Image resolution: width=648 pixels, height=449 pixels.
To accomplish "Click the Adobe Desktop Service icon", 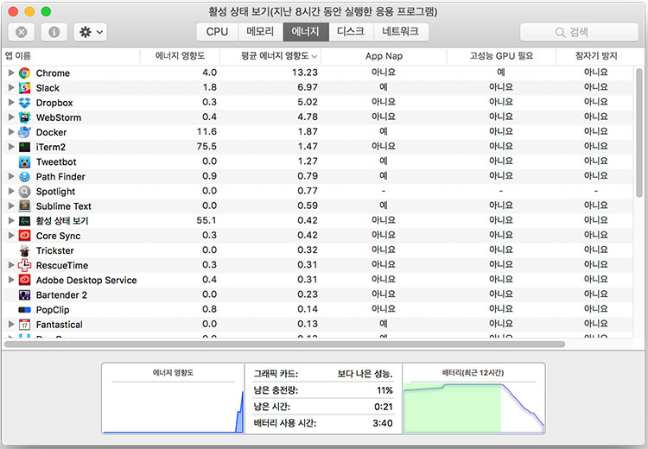I will (24, 280).
